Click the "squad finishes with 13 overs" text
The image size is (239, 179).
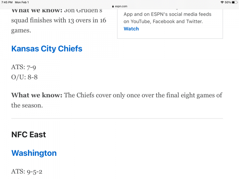click(x=59, y=20)
